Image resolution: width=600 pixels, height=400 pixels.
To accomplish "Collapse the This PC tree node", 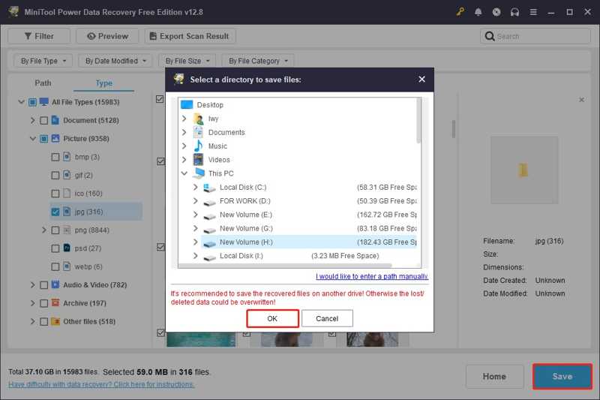I will click(184, 173).
